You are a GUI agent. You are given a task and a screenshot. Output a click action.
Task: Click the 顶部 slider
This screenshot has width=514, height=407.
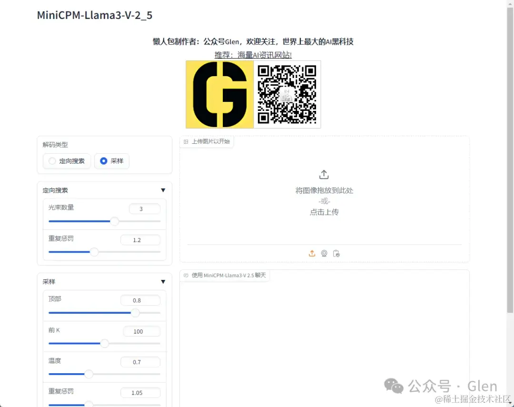tap(105, 313)
